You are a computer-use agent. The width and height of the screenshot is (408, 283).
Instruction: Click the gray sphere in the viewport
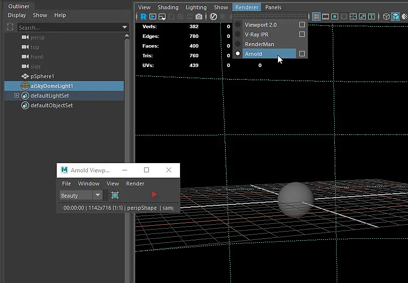(x=295, y=199)
